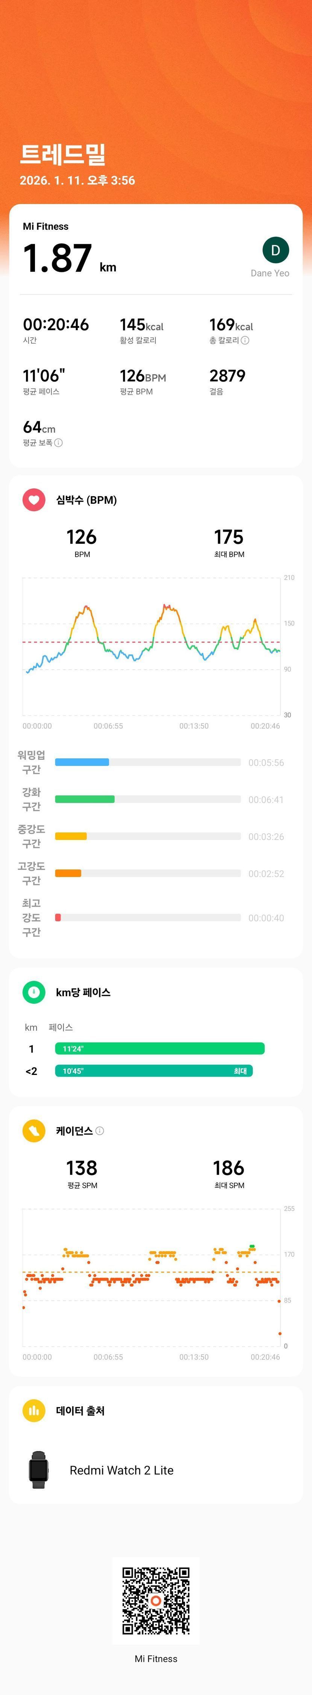Click the blue 워밍업 구간 zone bar
This screenshot has height=1695, width=312.
(82, 762)
